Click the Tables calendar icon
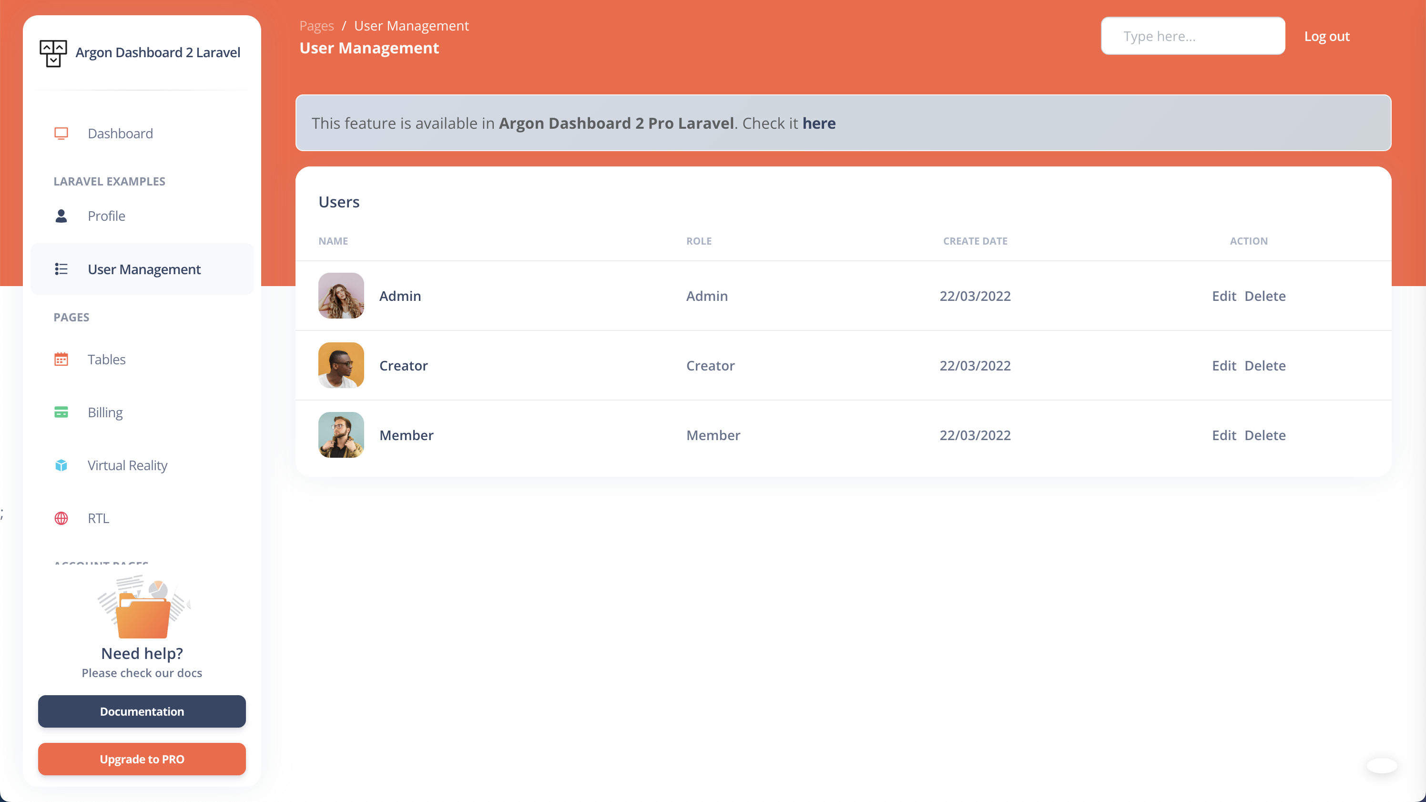The image size is (1426, 802). (x=61, y=360)
